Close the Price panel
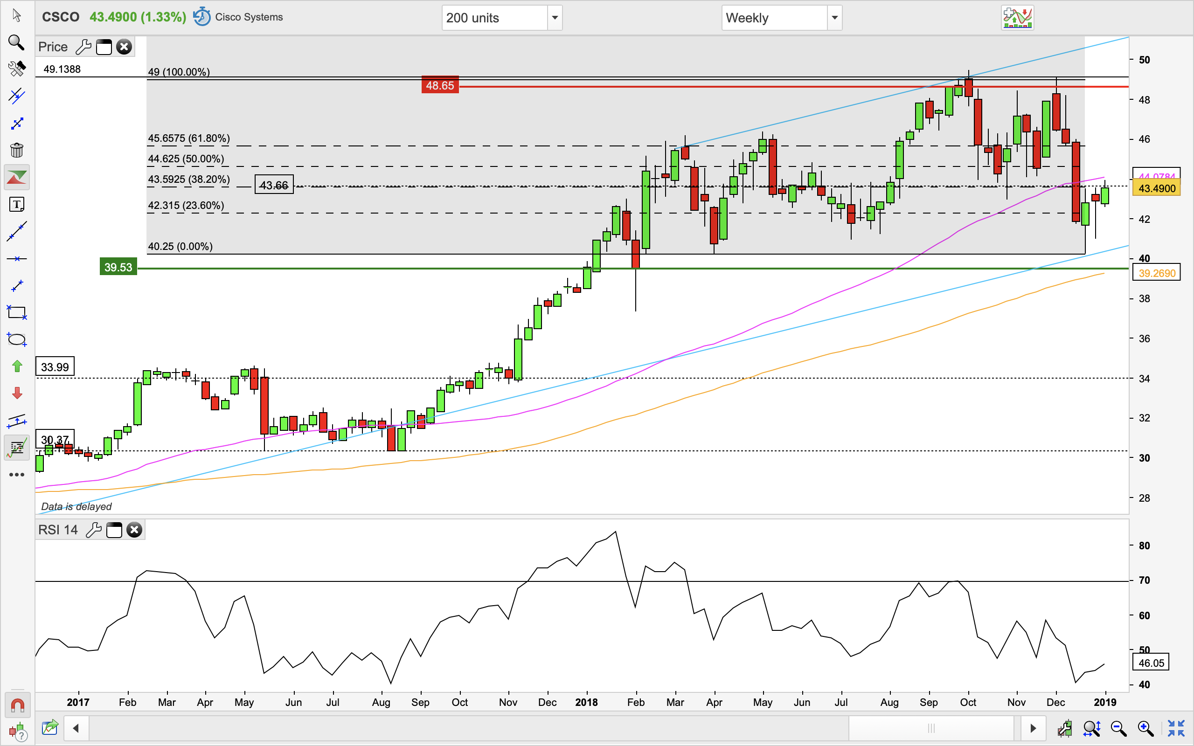 coord(124,47)
